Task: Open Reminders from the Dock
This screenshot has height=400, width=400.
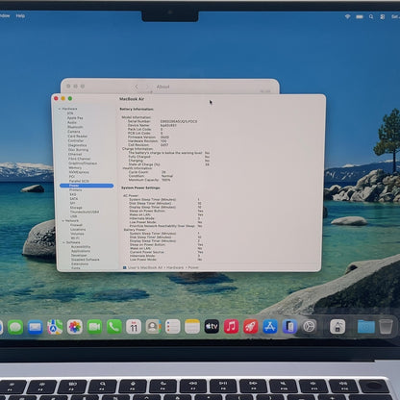Action: coord(172,327)
